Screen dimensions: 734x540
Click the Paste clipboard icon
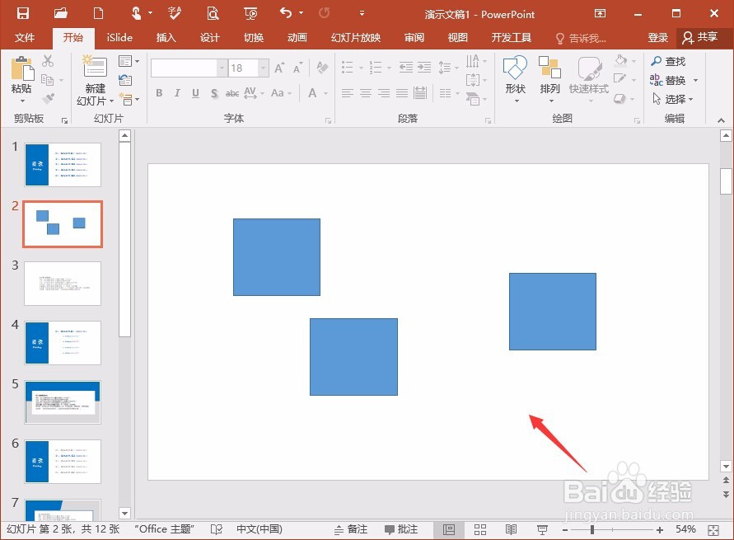[x=22, y=69]
